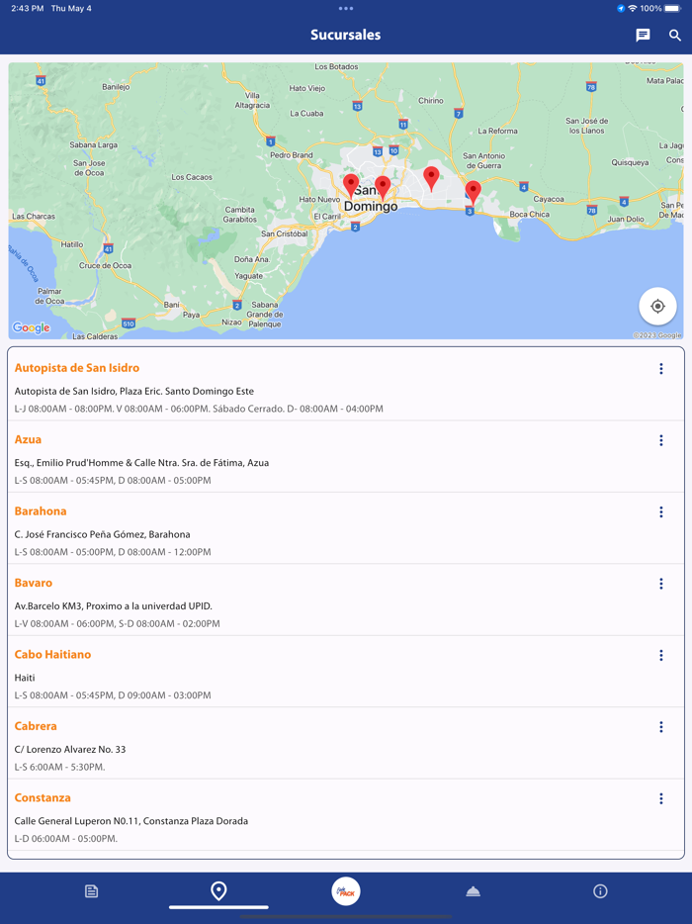692x924 pixels.
Task: Open the document list tab in bottom bar
Action: (x=91, y=891)
